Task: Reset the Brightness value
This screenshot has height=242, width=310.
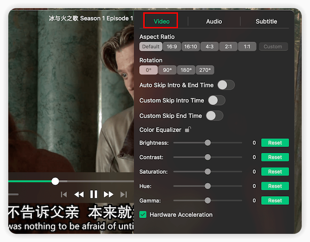Action: click(275, 143)
